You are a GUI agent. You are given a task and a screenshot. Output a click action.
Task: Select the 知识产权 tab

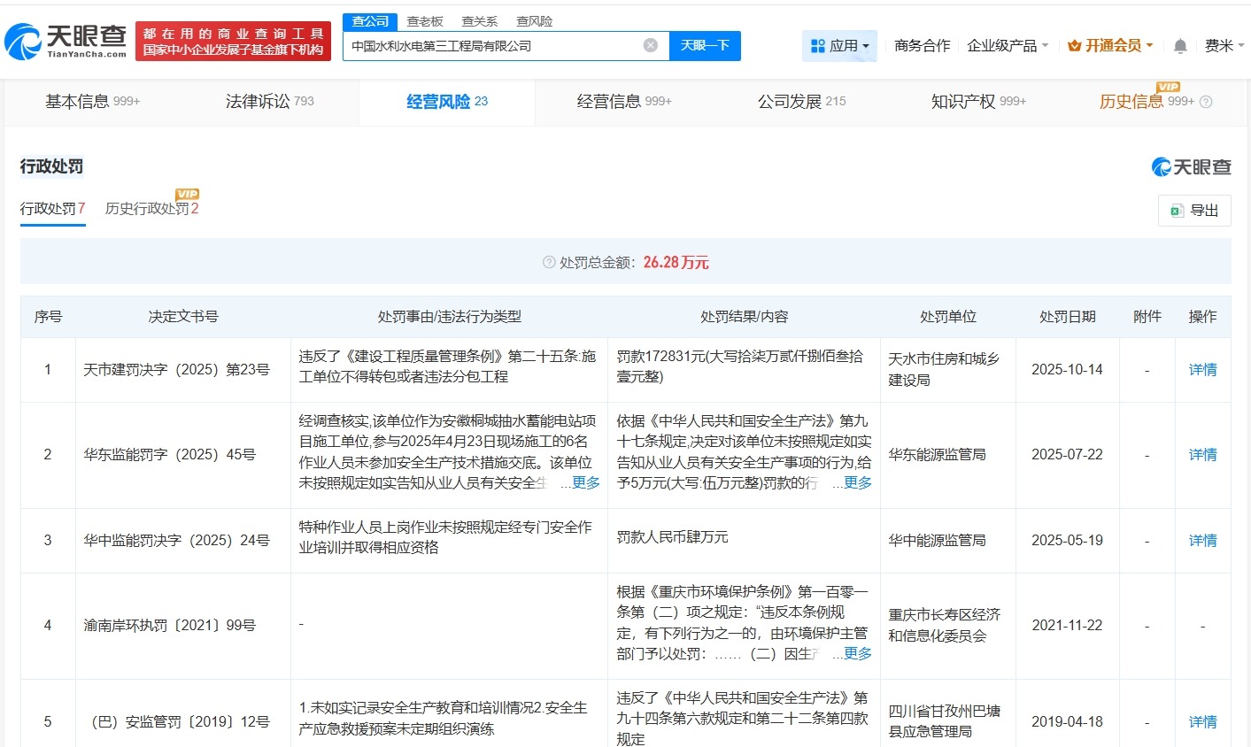[x=965, y=102]
